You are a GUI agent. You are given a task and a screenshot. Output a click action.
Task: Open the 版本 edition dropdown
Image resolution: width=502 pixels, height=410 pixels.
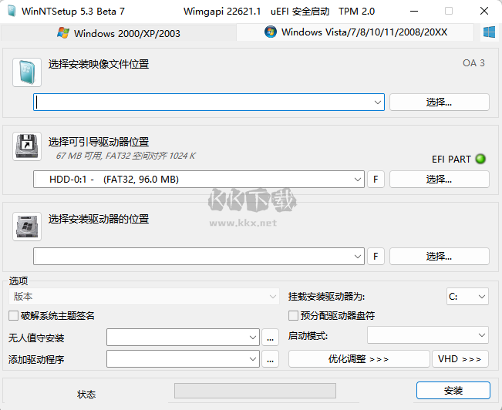143,297
